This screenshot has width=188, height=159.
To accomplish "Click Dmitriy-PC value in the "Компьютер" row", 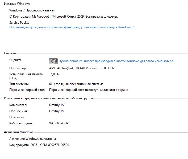I will (57, 105).
